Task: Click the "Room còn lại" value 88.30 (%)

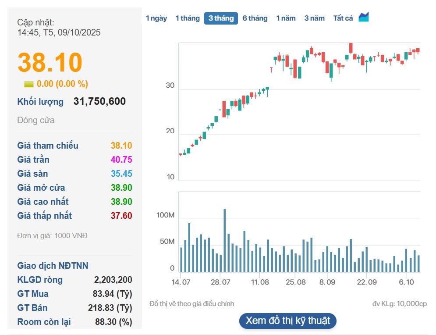Action: 113,322
